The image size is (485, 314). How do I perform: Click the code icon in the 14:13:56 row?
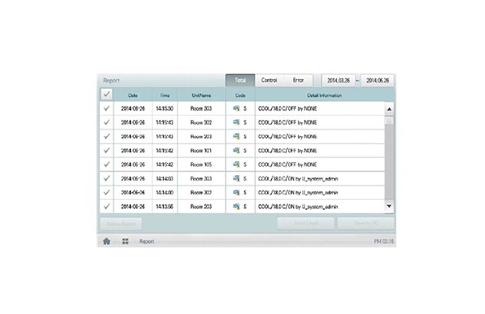[237, 207]
